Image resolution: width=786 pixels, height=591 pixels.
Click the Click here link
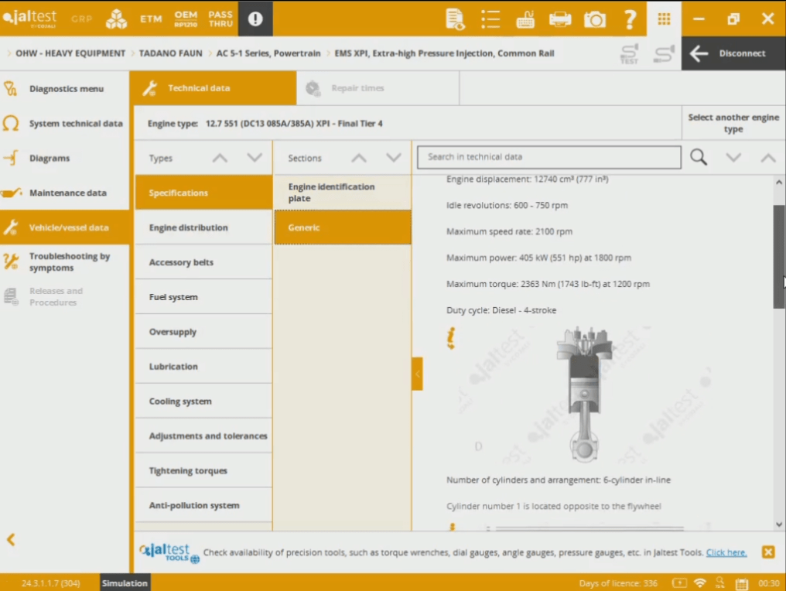726,552
